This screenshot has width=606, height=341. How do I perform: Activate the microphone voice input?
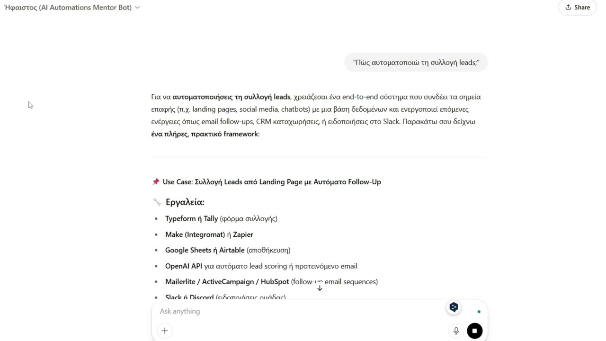pos(456,331)
